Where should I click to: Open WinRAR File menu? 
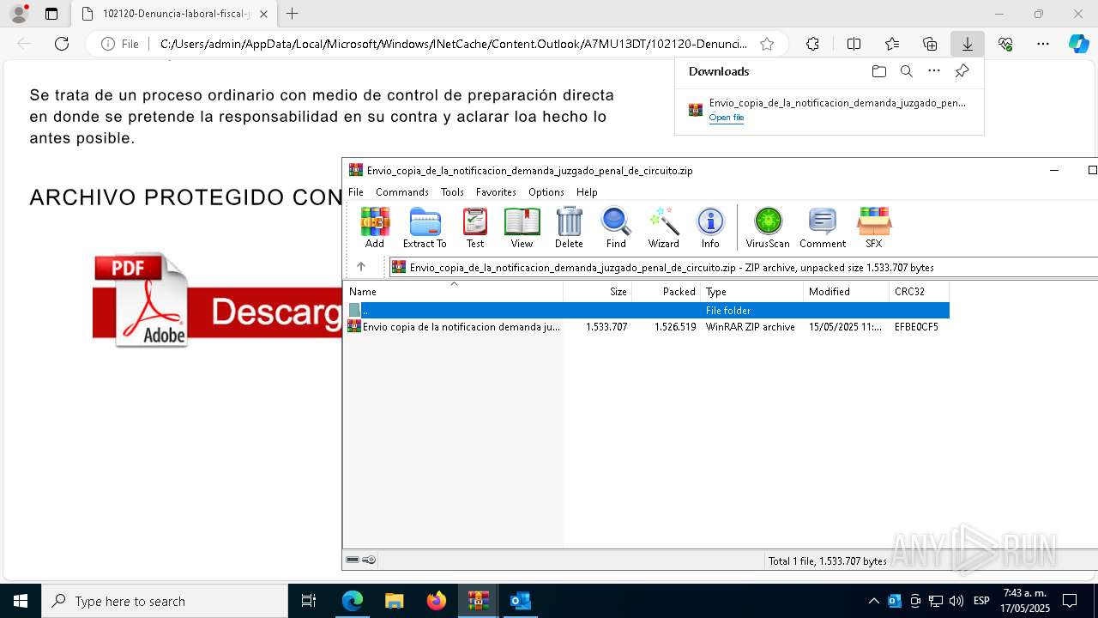[356, 192]
